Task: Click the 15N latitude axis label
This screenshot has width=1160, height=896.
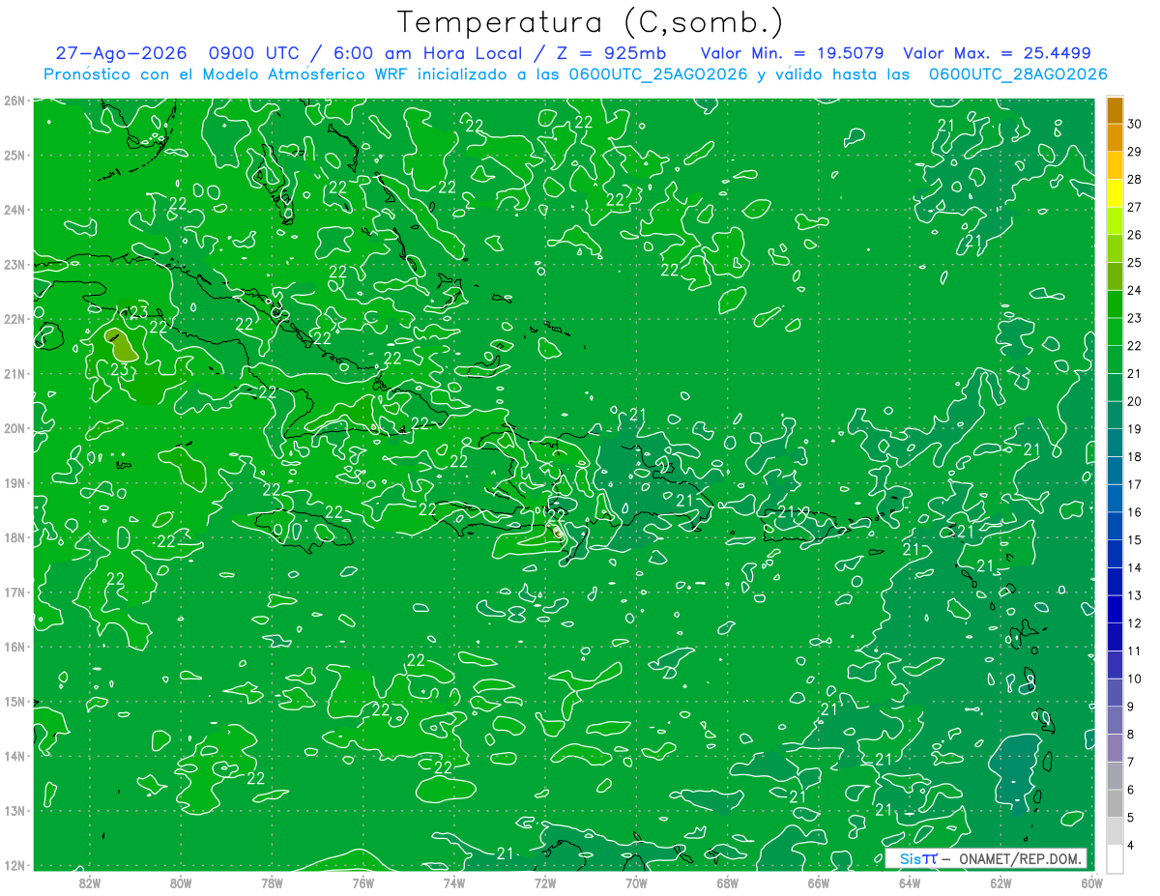Action: [x=14, y=701]
